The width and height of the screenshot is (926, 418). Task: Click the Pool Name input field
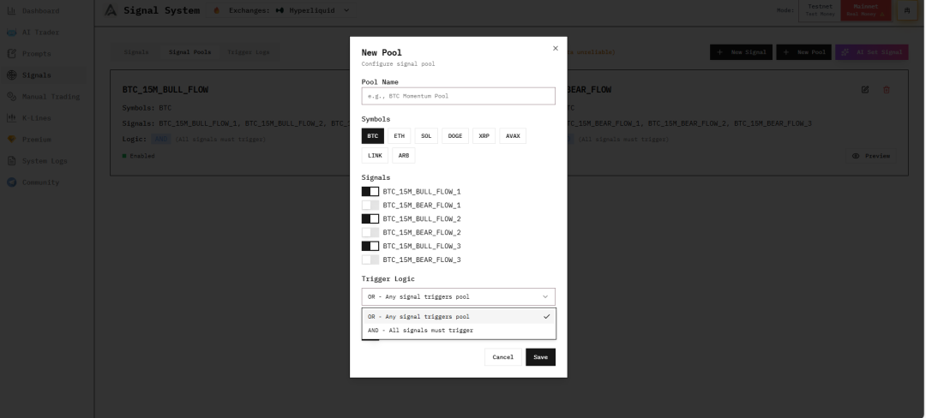click(458, 96)
